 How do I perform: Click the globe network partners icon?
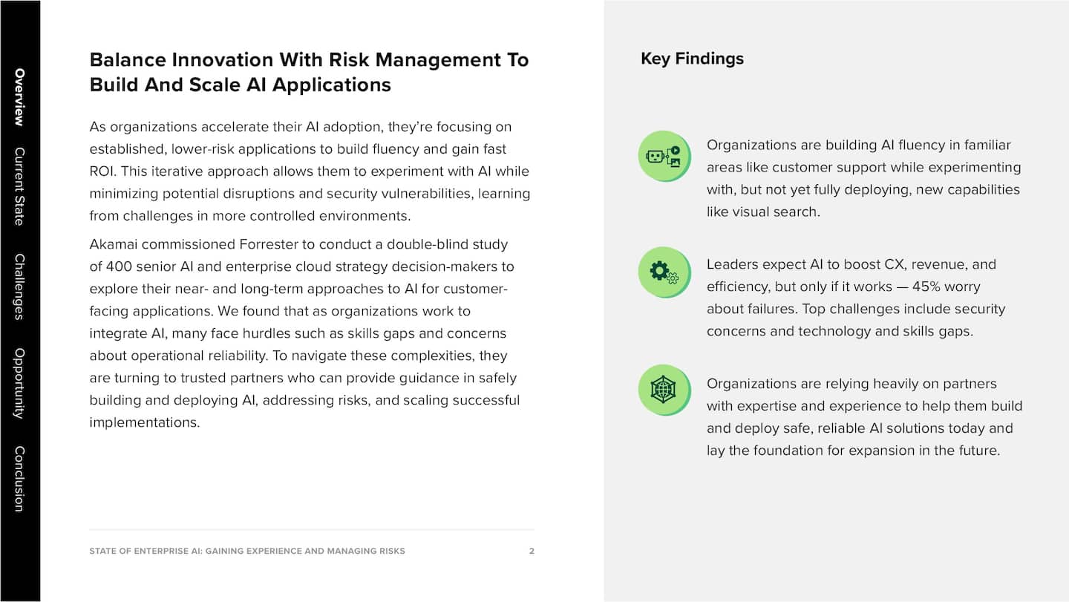pyautogui.click(x=664, y=390)
